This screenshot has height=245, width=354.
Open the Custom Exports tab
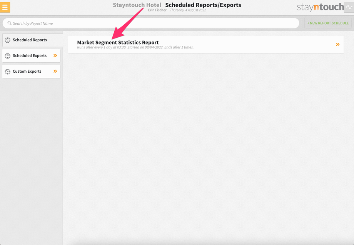point(31,72)
